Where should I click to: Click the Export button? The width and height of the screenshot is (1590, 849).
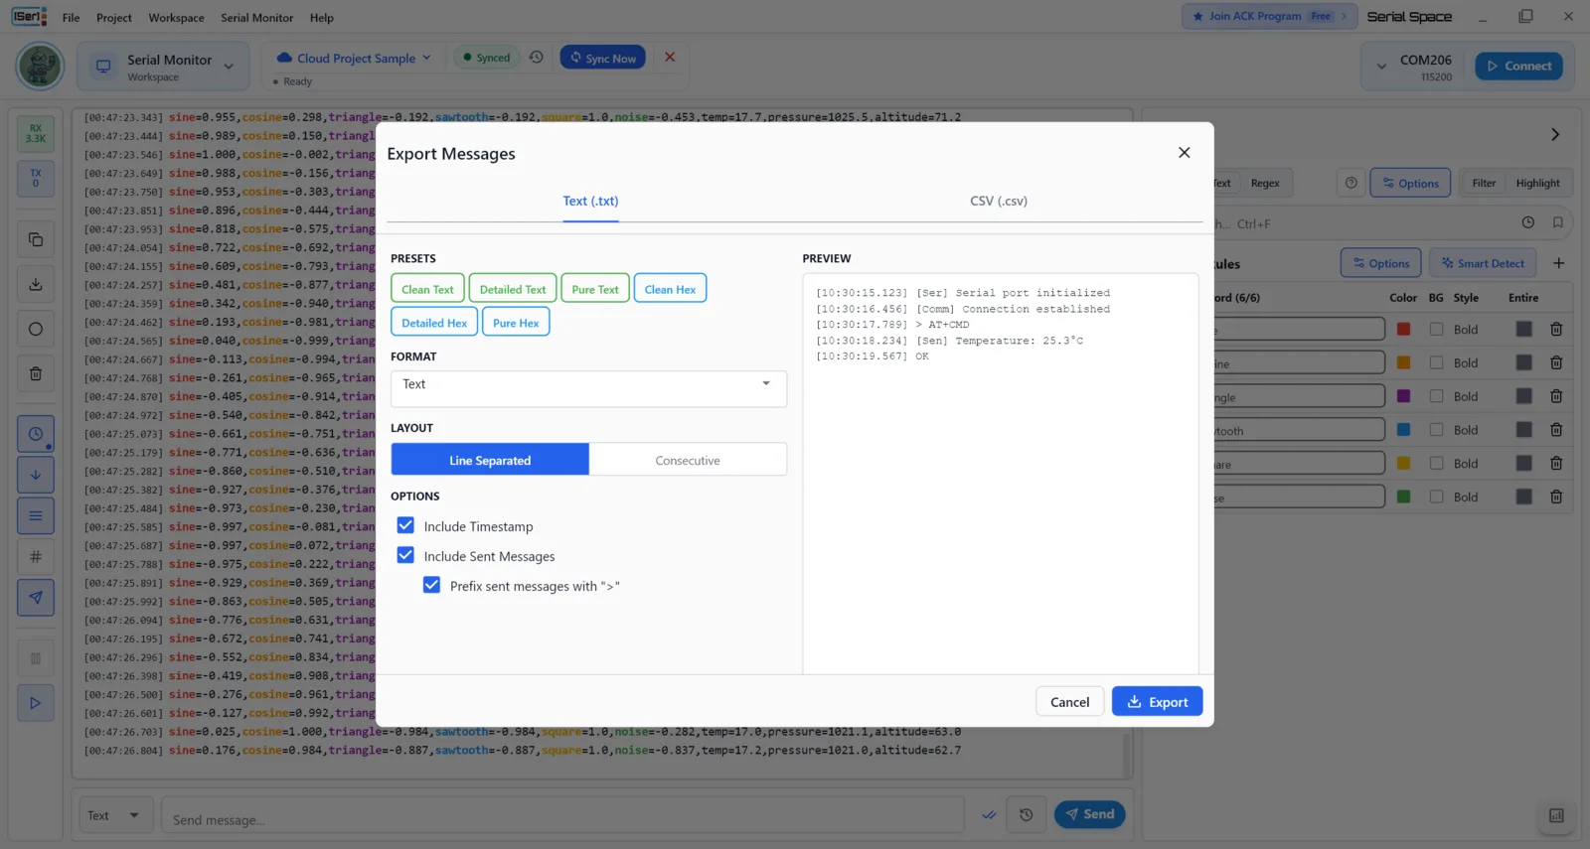coord(1157,701)
